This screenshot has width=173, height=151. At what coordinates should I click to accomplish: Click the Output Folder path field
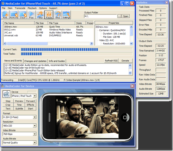(100, 16)
